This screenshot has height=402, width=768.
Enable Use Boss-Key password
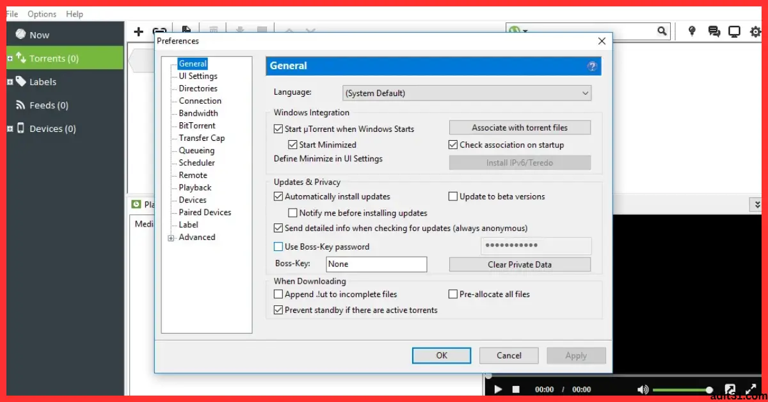point(278,246)
